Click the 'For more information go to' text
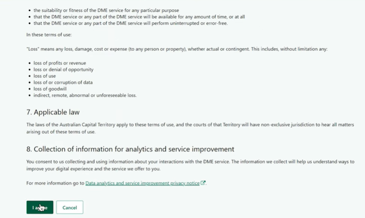The width and height of the screenshot is (365, 218). [x=55, y=183]
